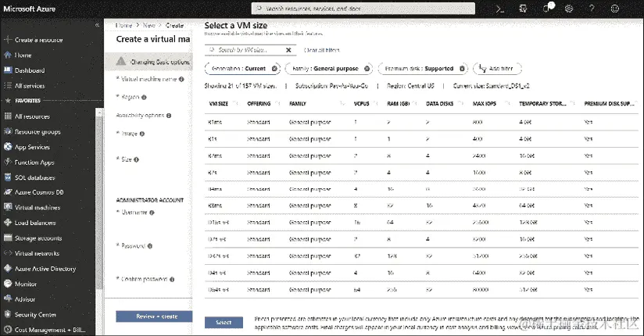This screenshot has width=644, height=336.
Task: Click the Add filter button
Action: 497,69
